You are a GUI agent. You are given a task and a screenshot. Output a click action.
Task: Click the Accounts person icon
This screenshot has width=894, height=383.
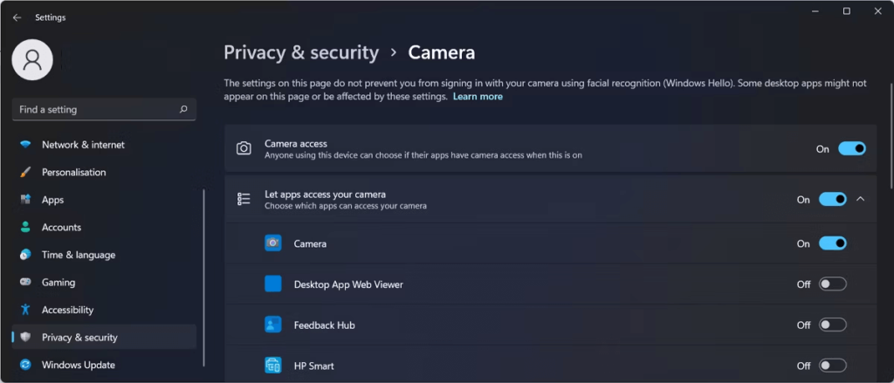point(25,227)
